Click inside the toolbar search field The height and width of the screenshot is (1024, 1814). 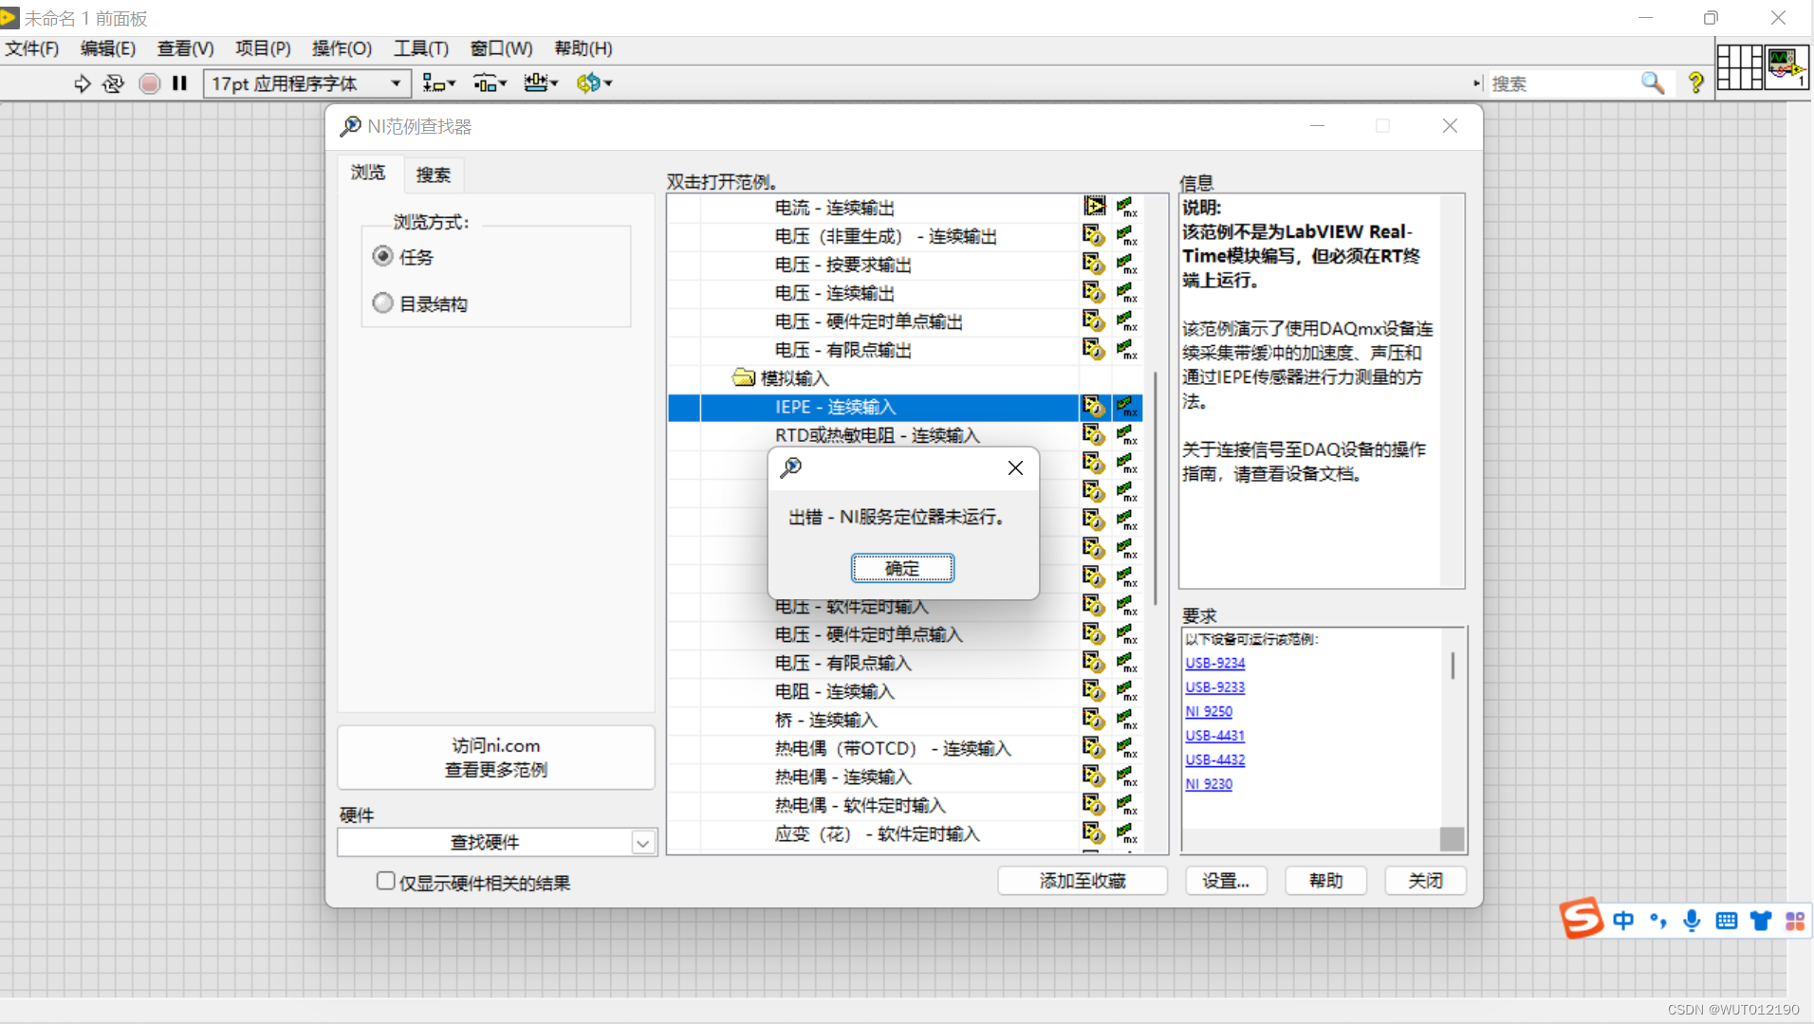pyautogui.click(x=1562, y=83)
